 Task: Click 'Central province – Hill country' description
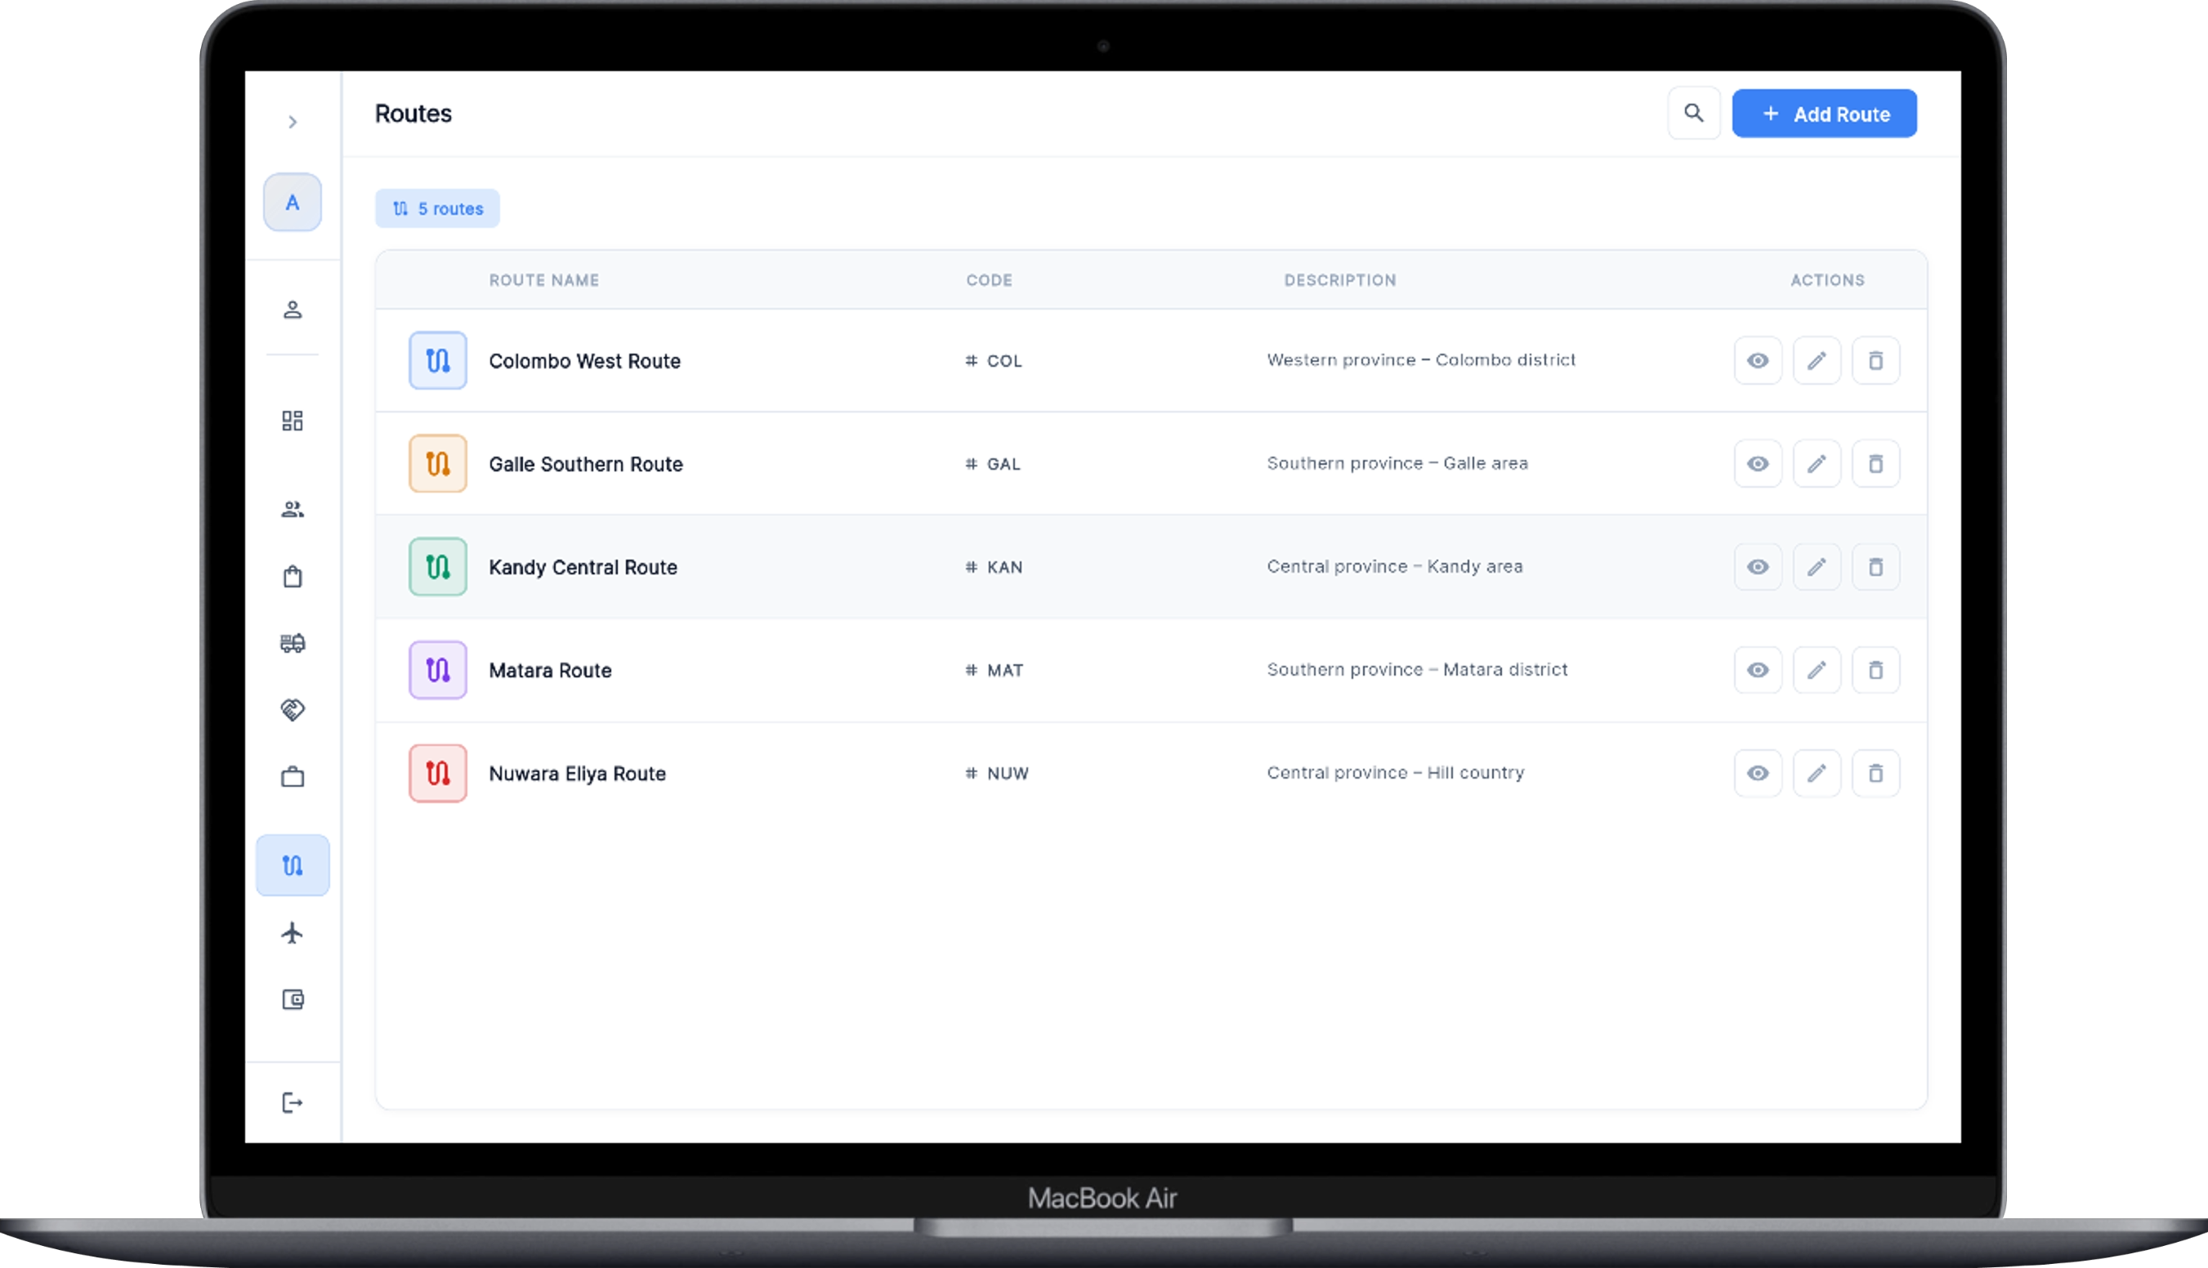(1396, 772)
